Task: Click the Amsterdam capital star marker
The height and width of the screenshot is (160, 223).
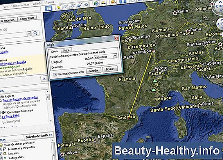Action: (x=130, y=25)
